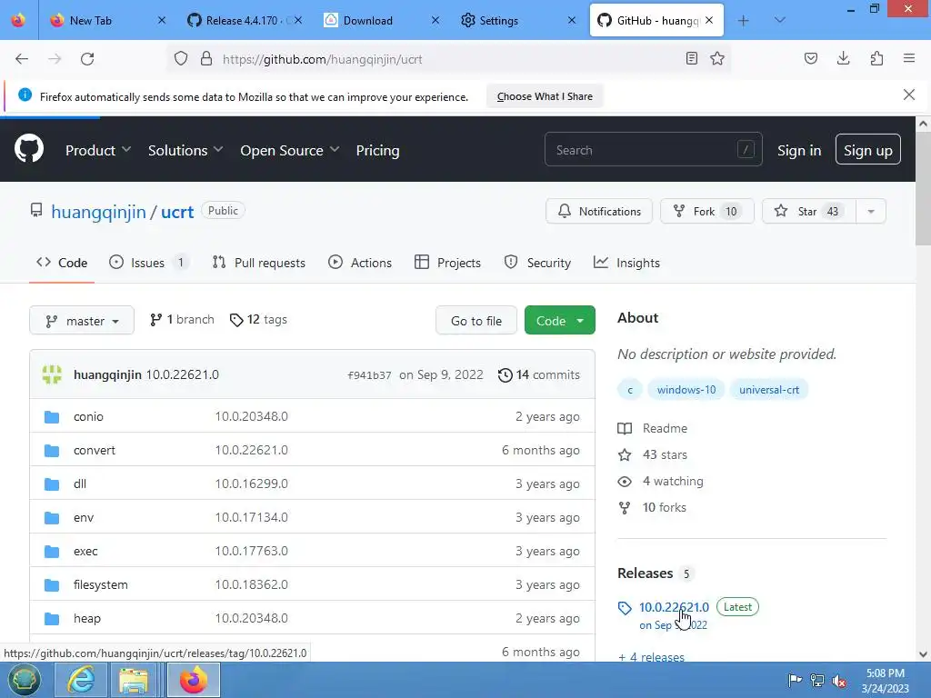Image resolution: width=931 pixels, height=698 pixels.
Task: Click the muted volume tray icon
Action: click(839, 681)
